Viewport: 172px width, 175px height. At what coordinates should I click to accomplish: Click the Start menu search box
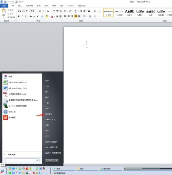[22, 160]
